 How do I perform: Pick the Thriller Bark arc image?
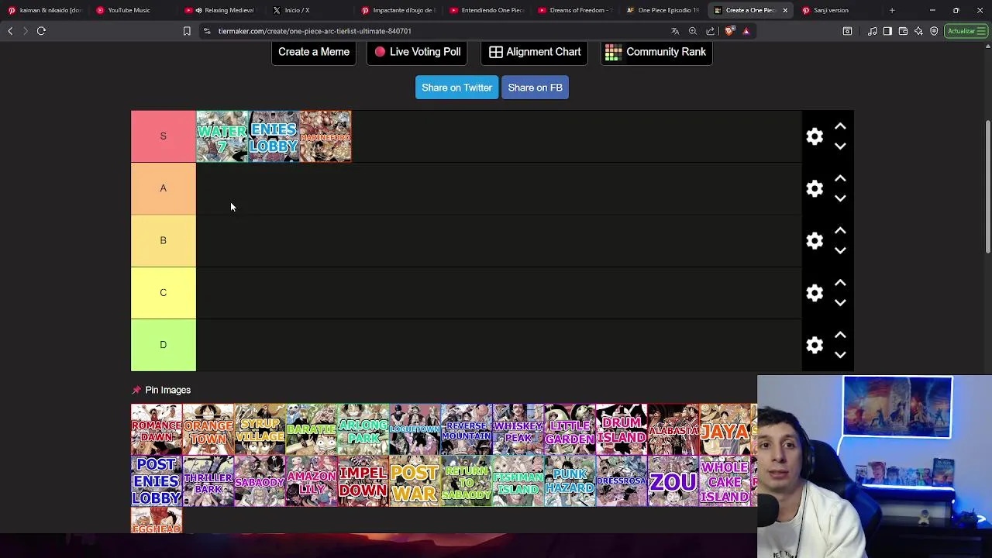[208, 480]
